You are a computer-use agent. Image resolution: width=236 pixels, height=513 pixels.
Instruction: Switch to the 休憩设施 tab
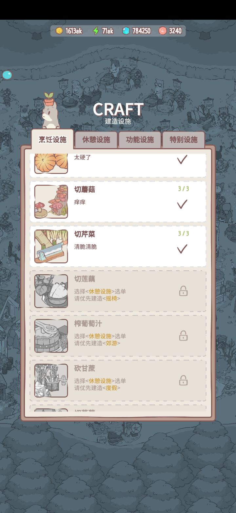[x=96, y=140]
